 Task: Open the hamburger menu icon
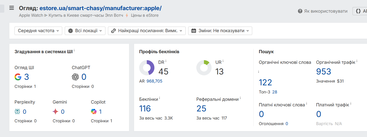(11, 8)
